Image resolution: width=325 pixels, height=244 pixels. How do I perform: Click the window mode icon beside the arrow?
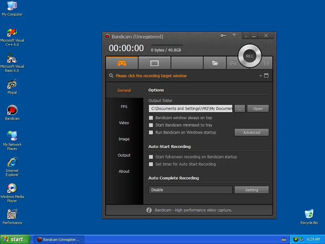coord(266,76)
